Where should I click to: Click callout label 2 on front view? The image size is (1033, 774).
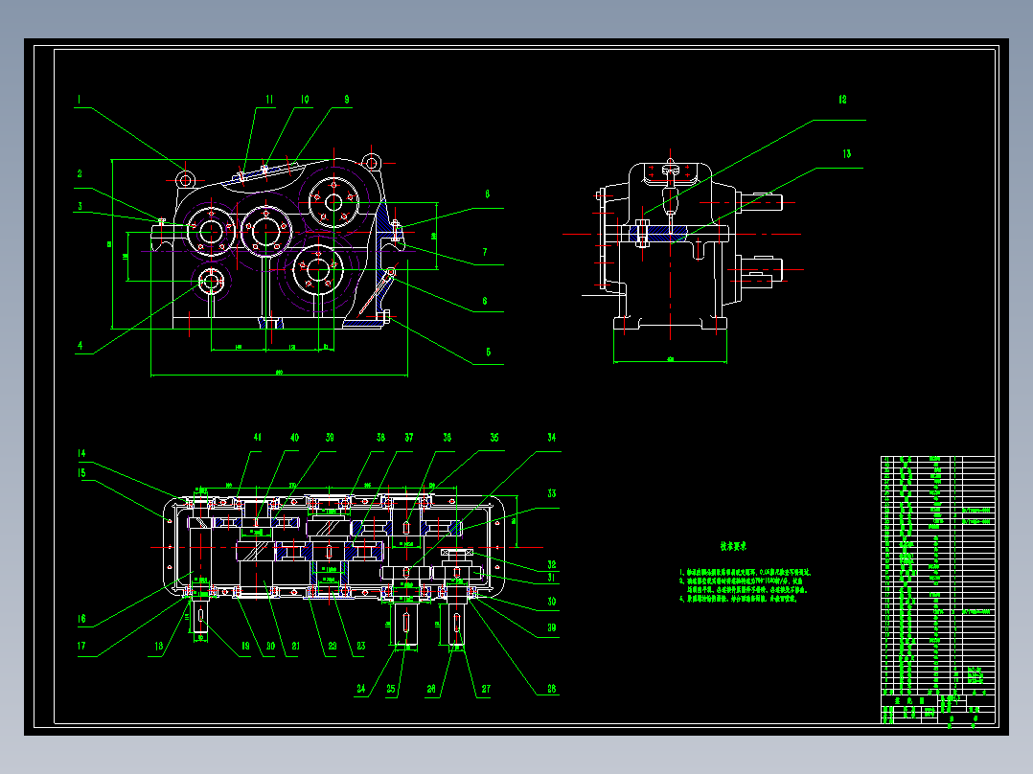pyautogui.click(x=80, y=174)
